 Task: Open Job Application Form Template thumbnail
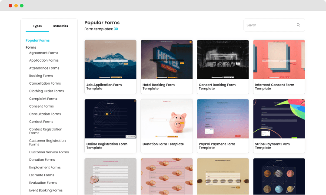110,59
